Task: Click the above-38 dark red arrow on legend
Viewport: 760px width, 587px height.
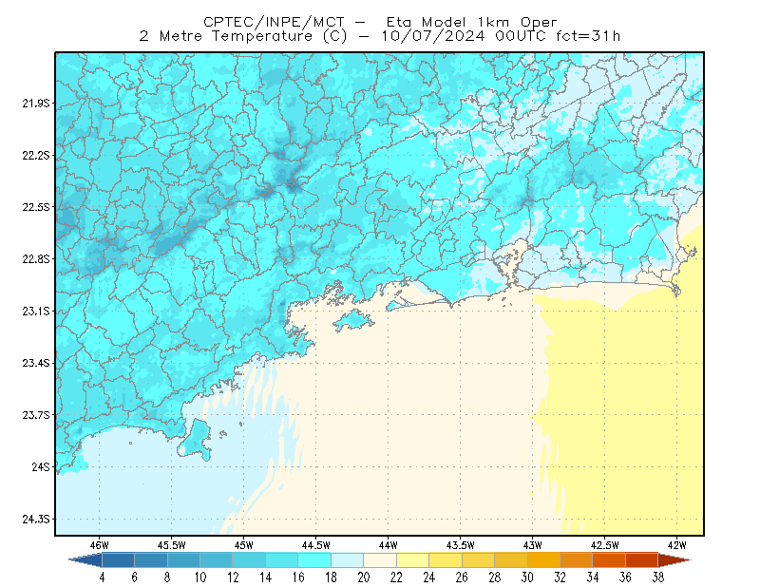Action: point(674,560)
